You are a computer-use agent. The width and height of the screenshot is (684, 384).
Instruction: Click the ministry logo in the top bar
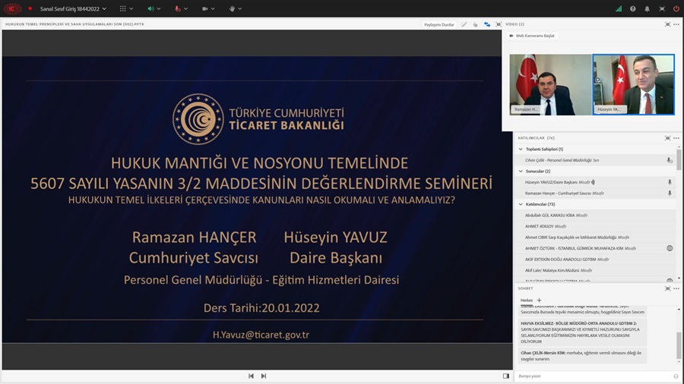12,8
